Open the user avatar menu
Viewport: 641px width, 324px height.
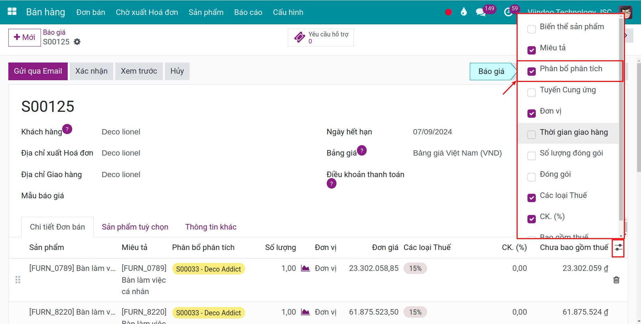coord(626,12)
